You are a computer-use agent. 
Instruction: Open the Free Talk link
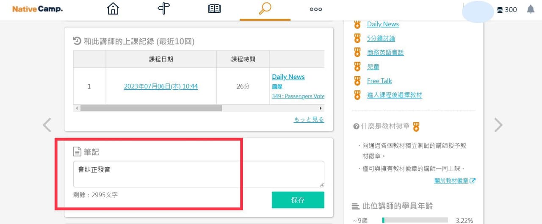379,80
